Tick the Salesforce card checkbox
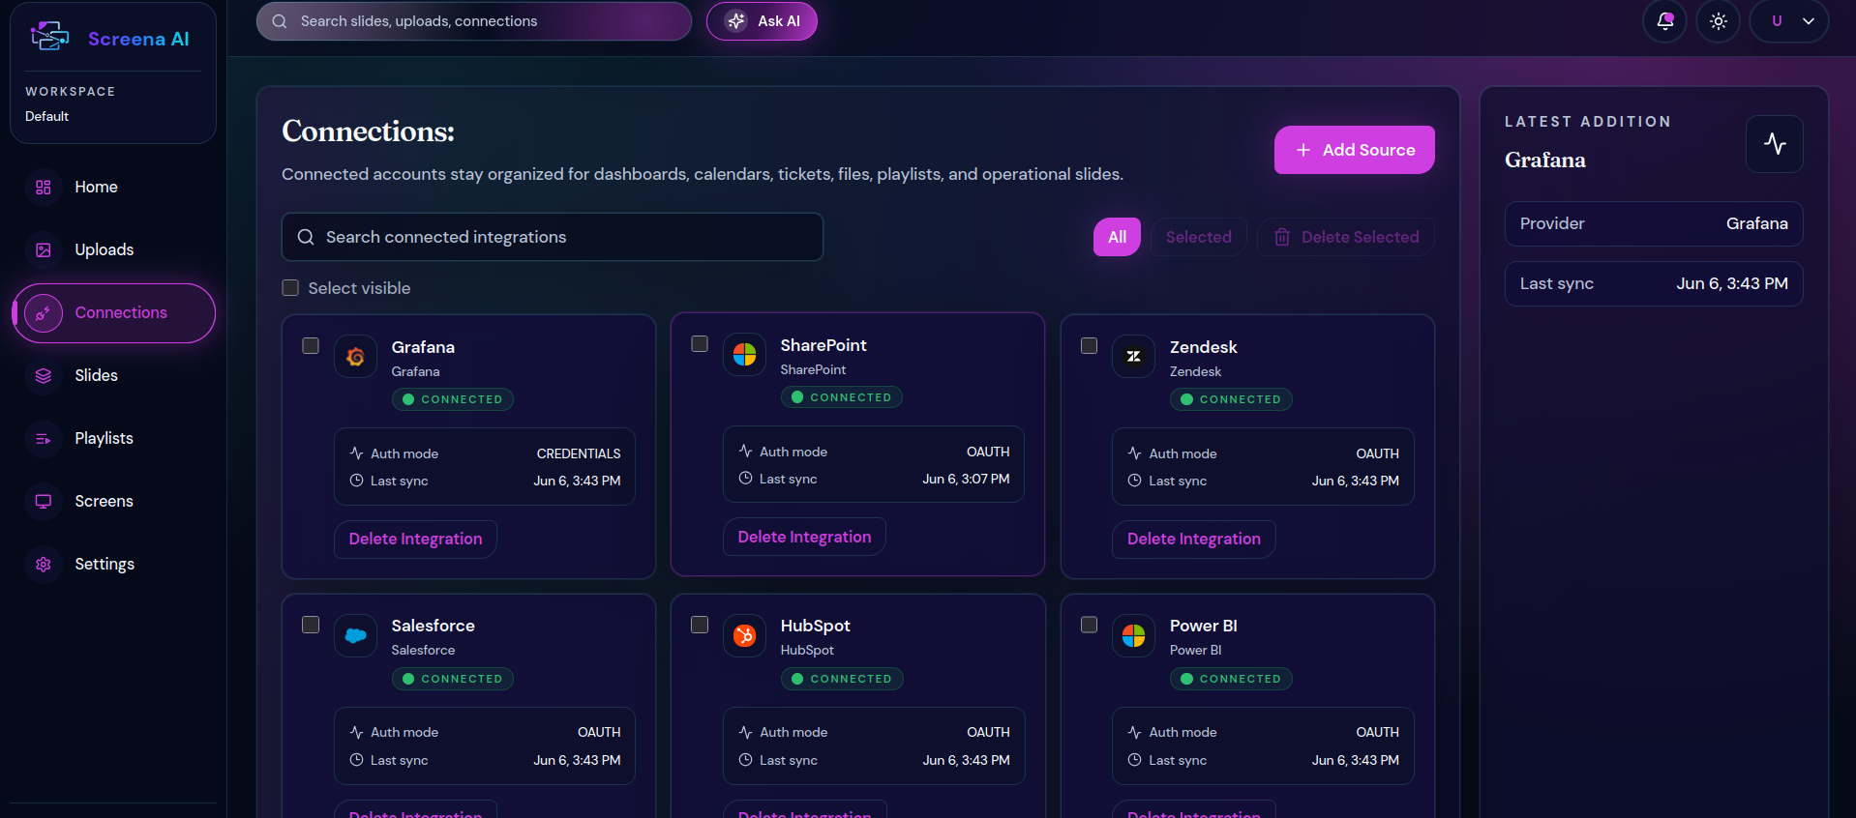The width and height of the screenshot is (1856, 818). click(311, 626)
